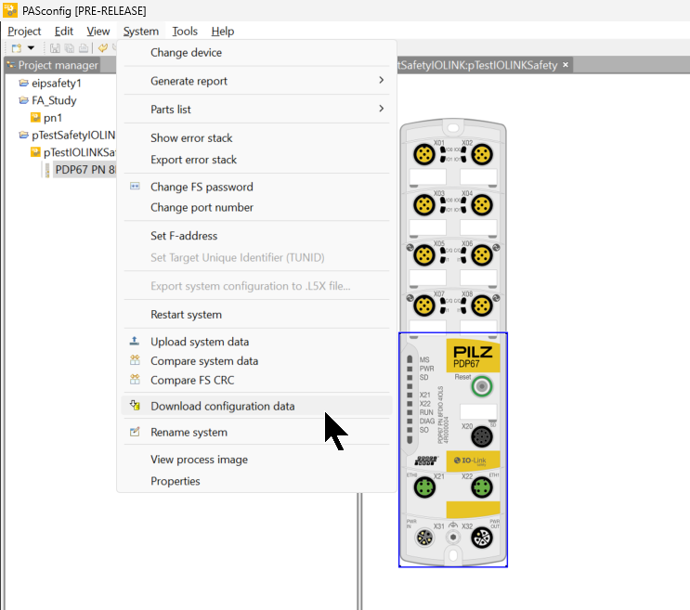Click the Compare system data icon

[135, 360]
